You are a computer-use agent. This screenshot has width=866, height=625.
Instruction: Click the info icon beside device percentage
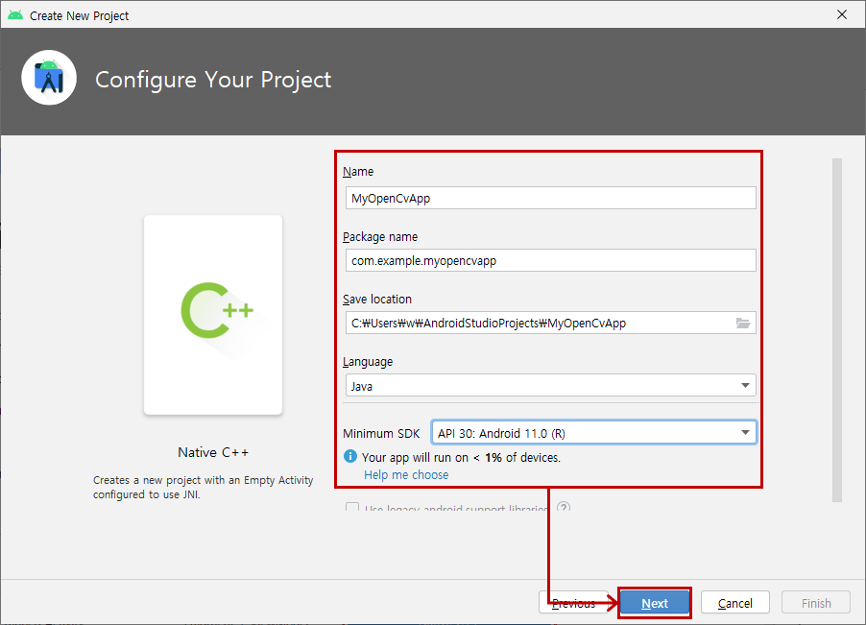click(350, 456)
